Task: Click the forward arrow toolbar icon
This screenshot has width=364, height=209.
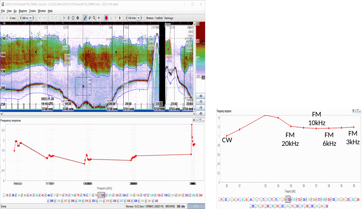Action: [x=44, y=18]
